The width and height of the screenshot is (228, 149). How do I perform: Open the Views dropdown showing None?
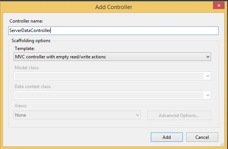[77, 115]
